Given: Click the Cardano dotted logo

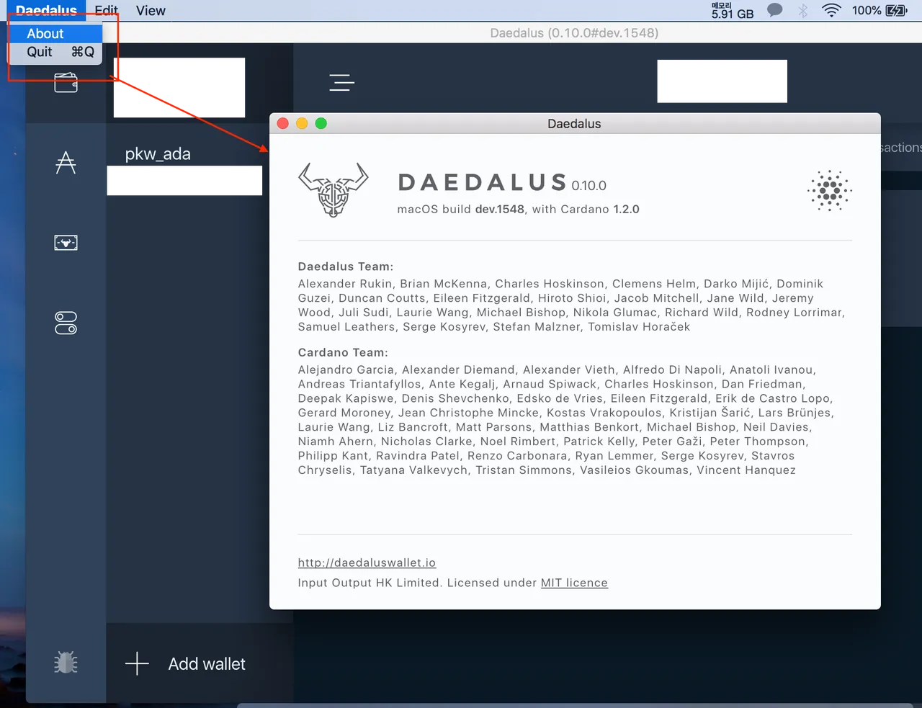Looking at the screenshot, I should point(830,191).
